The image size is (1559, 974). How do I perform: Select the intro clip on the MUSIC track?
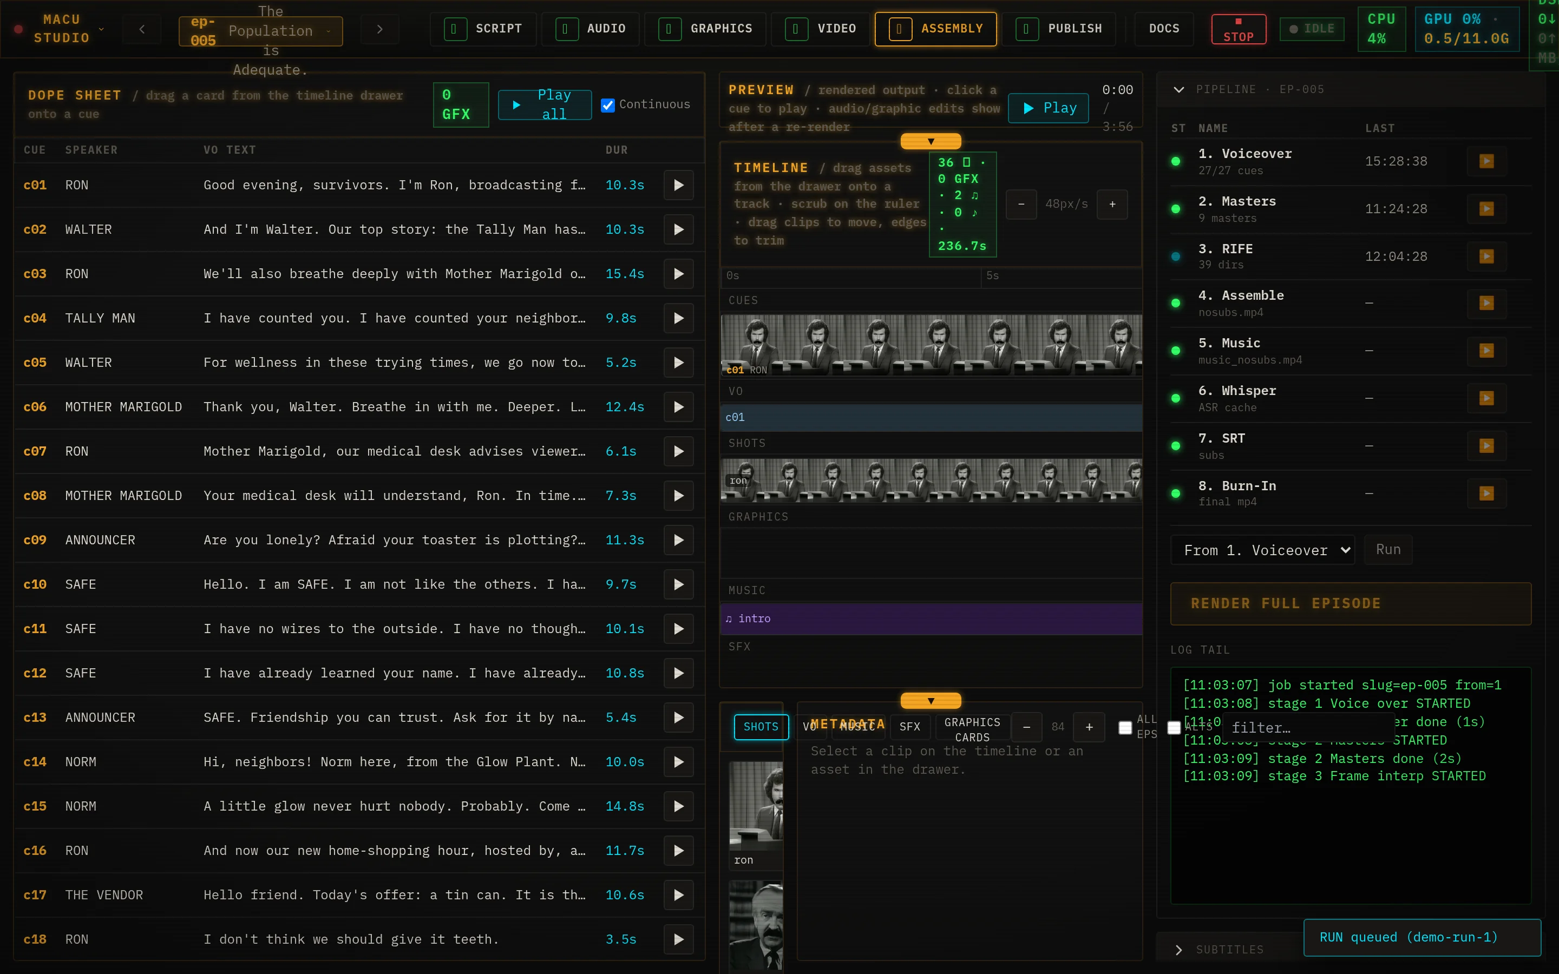[931, 619]
